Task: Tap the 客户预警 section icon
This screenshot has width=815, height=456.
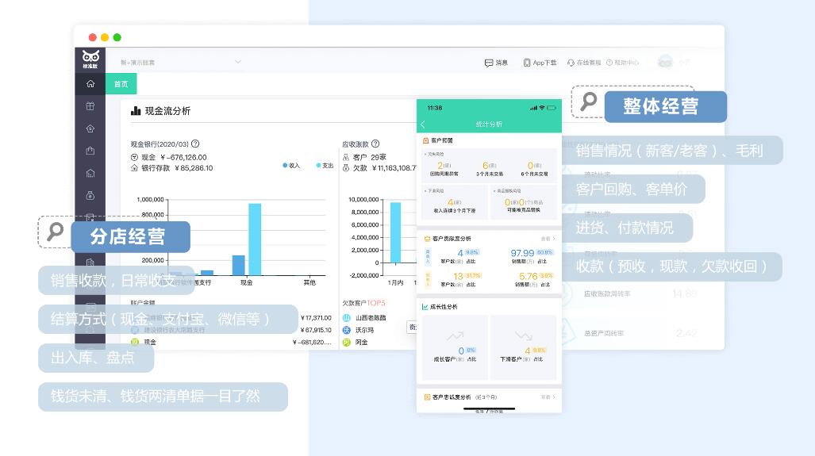Action: 425,140
